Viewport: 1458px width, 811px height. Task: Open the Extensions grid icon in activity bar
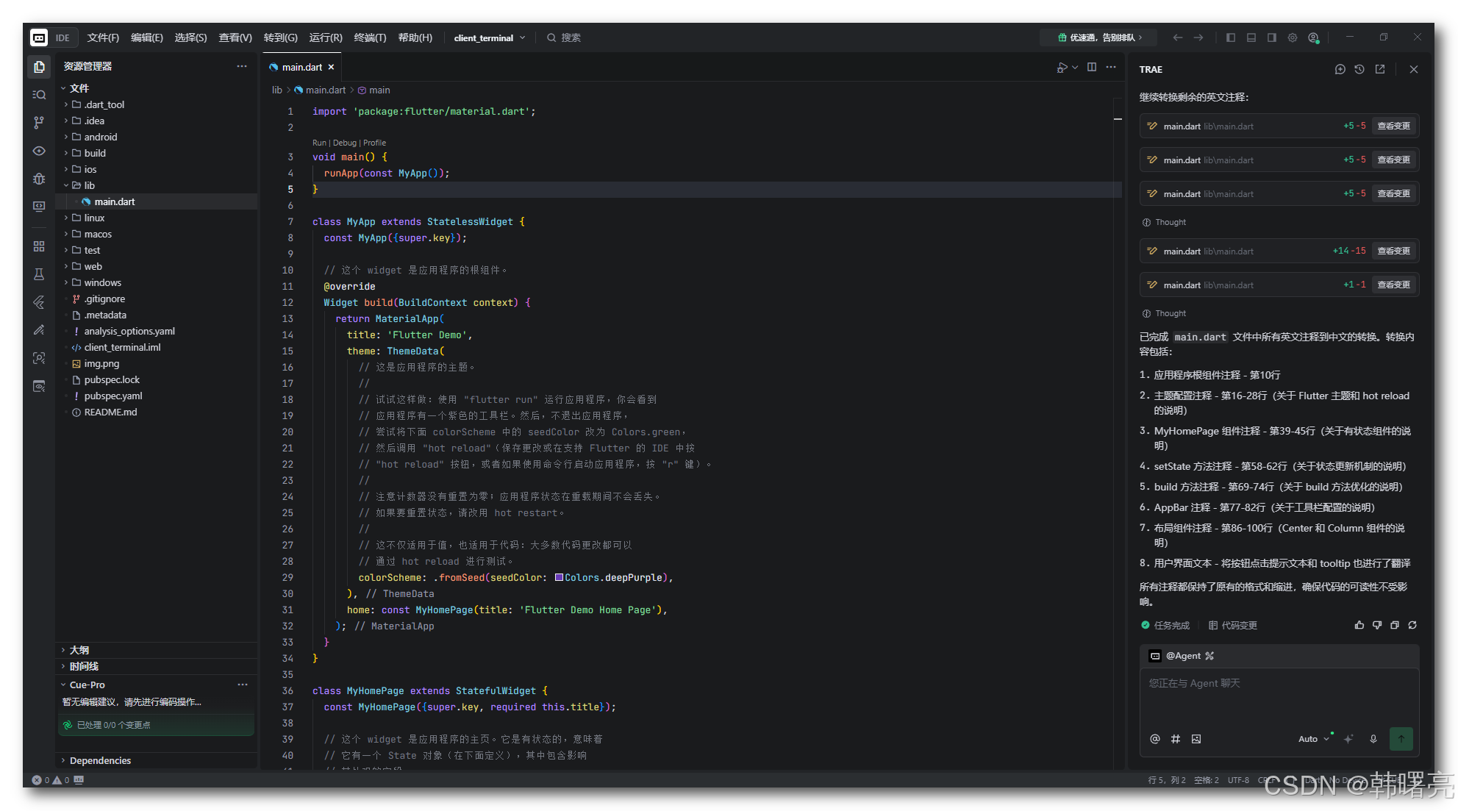pos(39,246)
